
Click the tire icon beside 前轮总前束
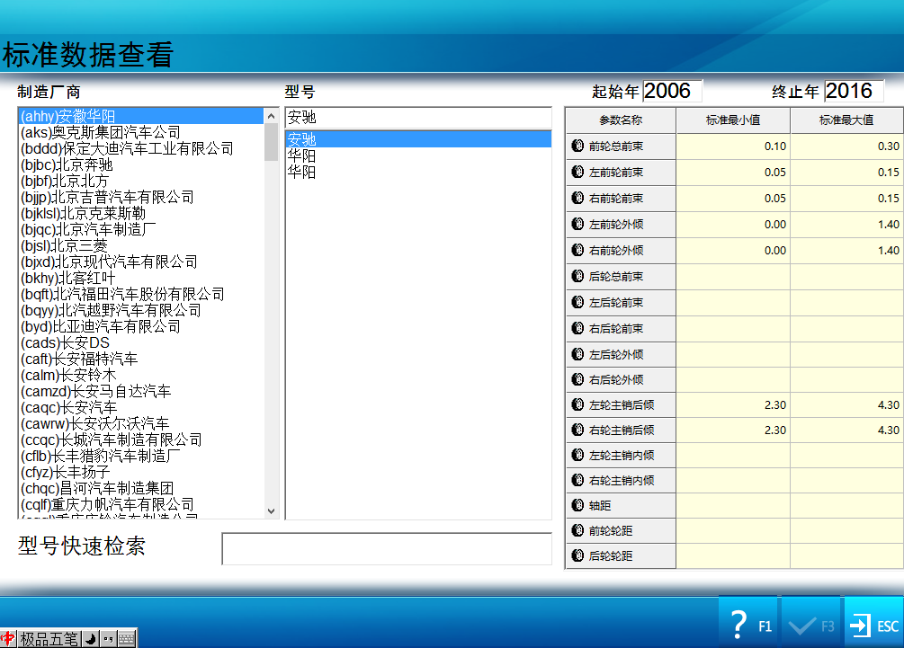[578, 146]
